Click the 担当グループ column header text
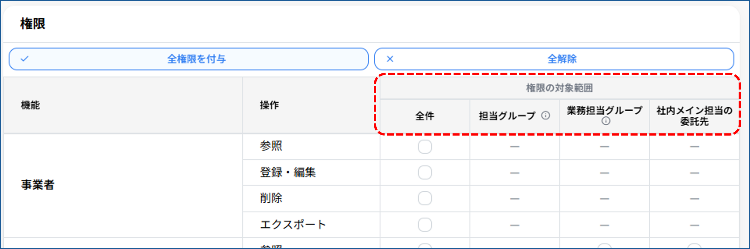Viewport: 750px width, 249px height. click(x=507, y=116)
